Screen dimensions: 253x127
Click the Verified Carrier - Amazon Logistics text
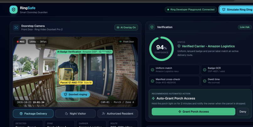[208, 46]
